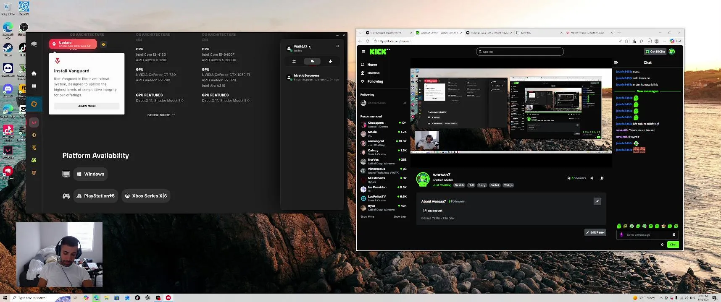Viewport: 721px width, 302px height.
Task: Click the Update download button
Action: pyautogui.click(x=73, y=44)
